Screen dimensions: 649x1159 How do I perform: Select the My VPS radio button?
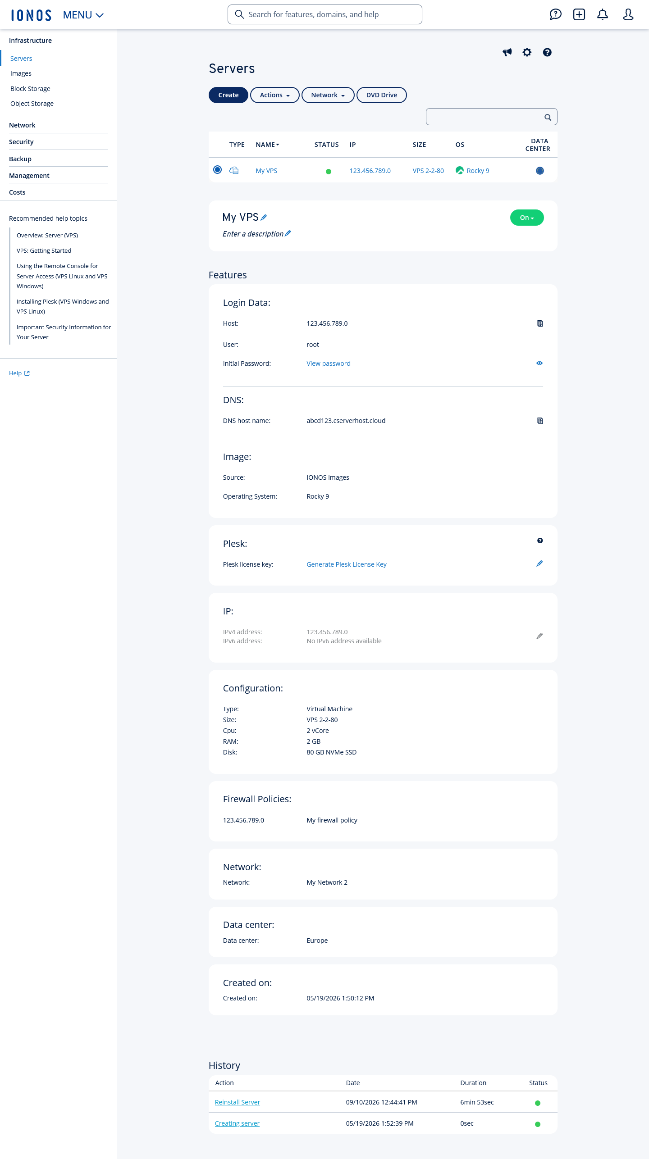point(217,170)
